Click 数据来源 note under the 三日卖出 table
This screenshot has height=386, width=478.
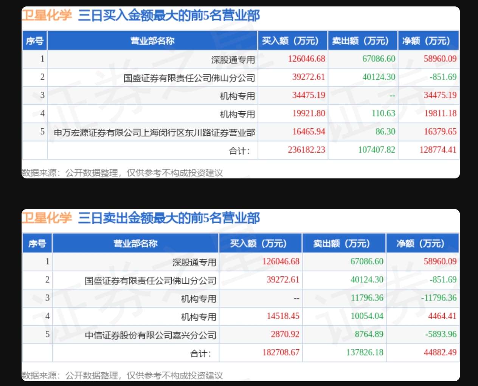click(122, 376)
